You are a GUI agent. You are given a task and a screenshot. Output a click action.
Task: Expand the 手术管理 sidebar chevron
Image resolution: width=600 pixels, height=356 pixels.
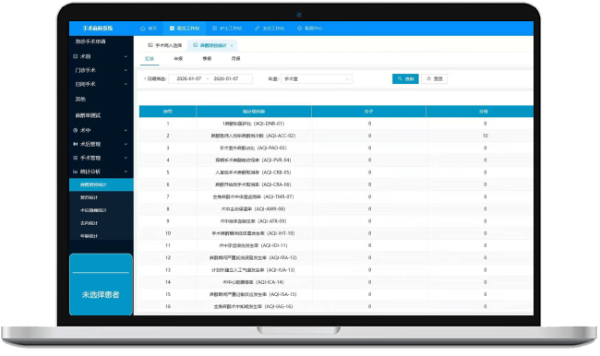[x=126, y=158]
